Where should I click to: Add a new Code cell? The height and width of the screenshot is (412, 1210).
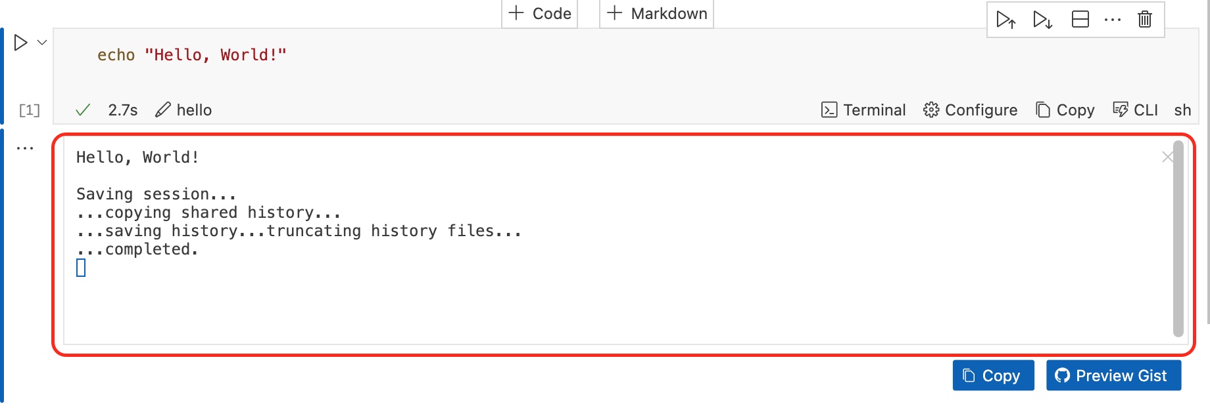click(x=540, y=14)
